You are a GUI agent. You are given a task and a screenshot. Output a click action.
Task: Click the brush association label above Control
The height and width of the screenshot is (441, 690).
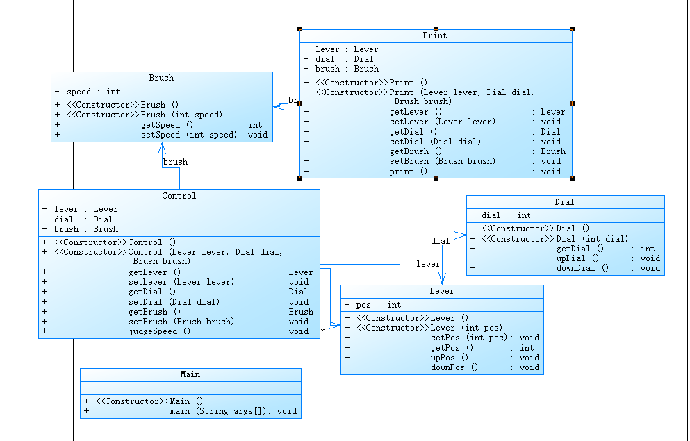pos(175,163)
